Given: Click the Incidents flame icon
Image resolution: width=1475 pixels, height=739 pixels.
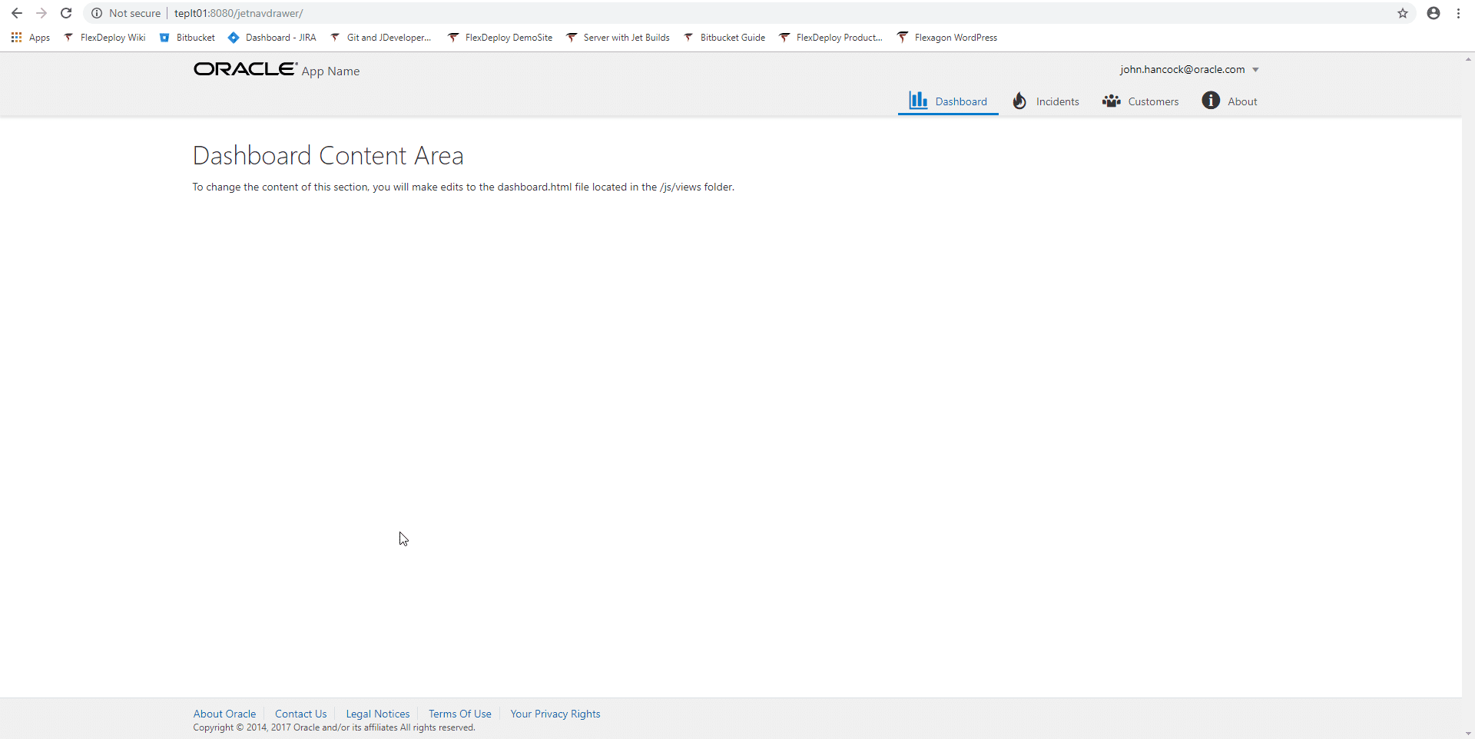Looking at the screenshot, I should [1019, 101].
